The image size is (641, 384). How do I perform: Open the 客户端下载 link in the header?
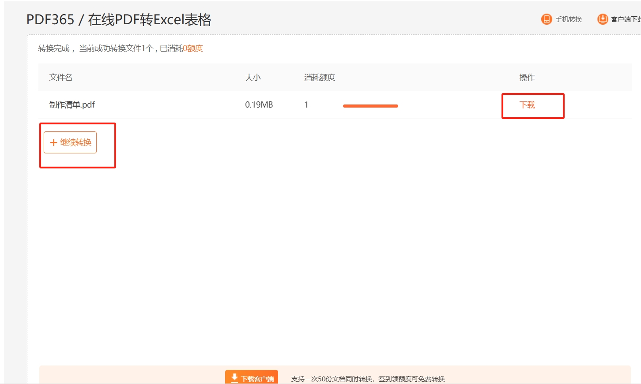[626, 19]
